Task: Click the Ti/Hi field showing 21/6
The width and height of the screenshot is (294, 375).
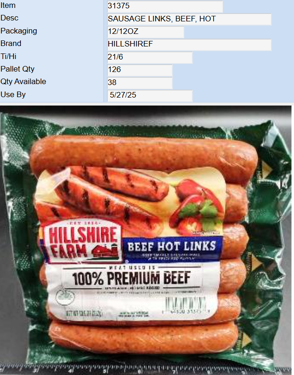Action: point(150,58)
